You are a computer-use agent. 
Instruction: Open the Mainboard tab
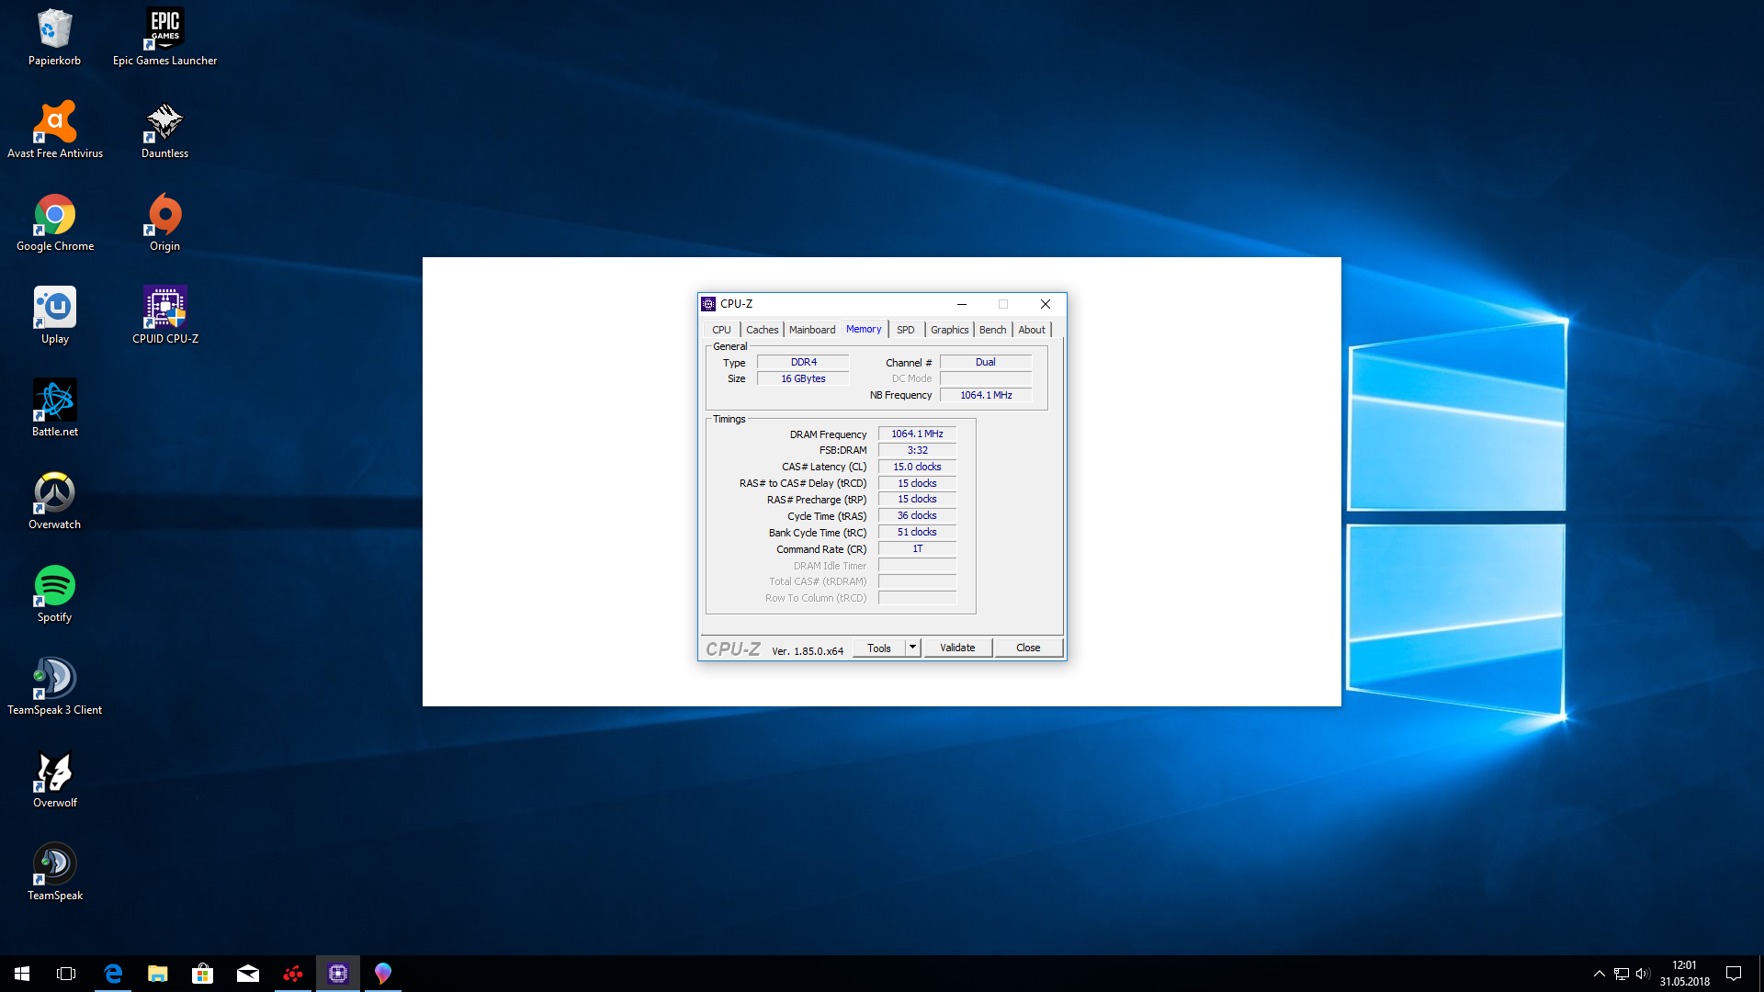tap(812, 330)
